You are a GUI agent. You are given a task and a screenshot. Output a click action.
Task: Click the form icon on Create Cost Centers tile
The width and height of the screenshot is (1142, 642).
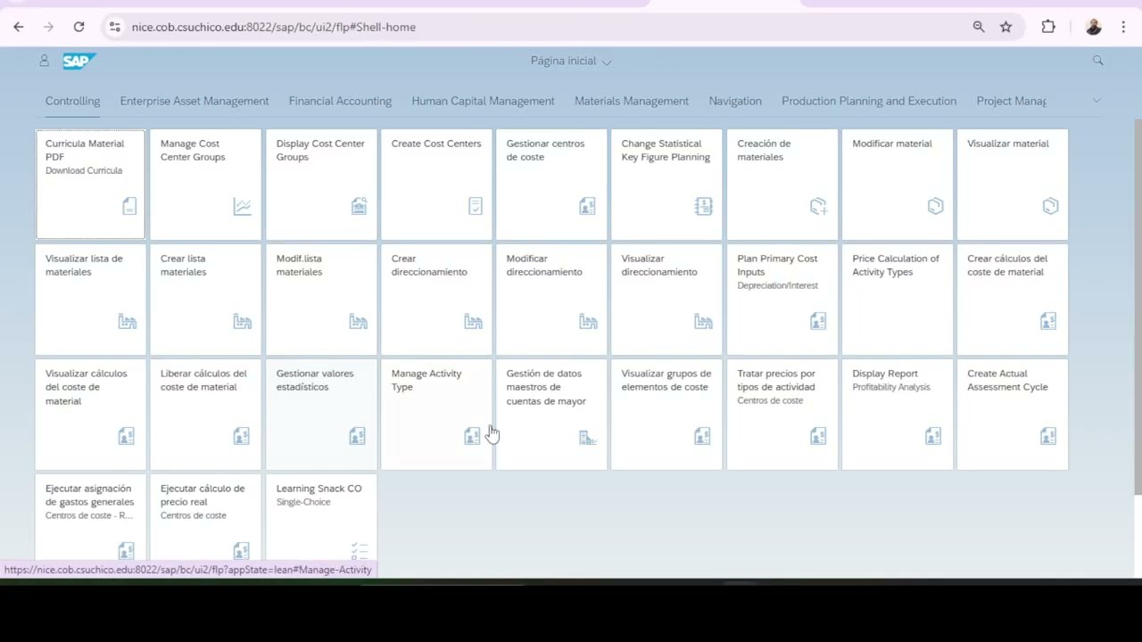[x=475, y=207]
